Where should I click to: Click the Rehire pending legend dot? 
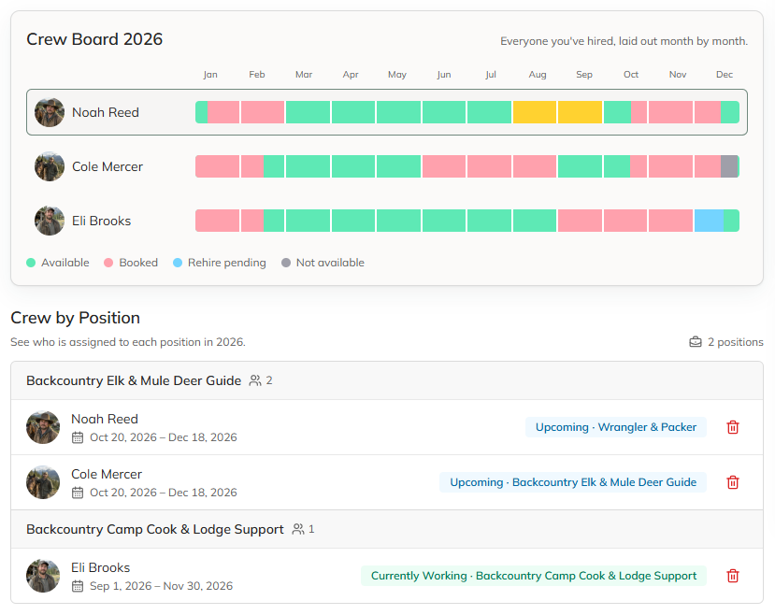[x=178, y=263]
